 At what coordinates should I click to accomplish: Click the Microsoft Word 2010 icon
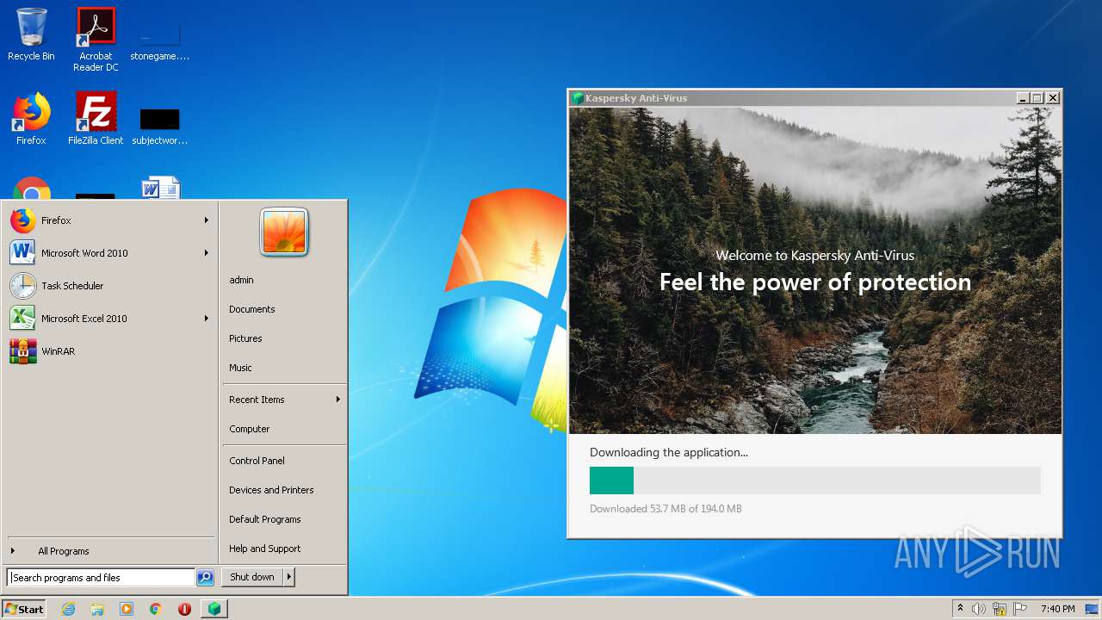click(22, 253)
